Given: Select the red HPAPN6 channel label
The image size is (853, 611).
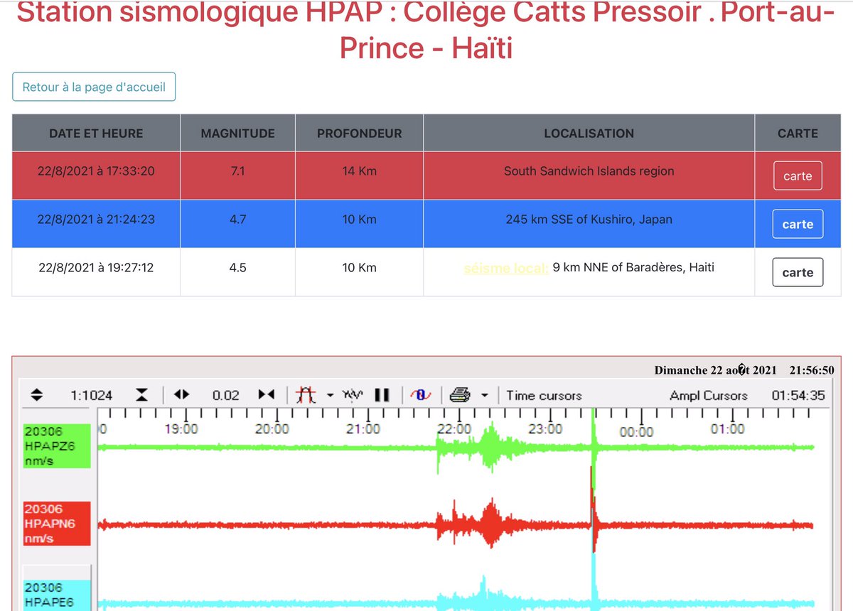Looking at the screenshot, I should pos(57,524).
